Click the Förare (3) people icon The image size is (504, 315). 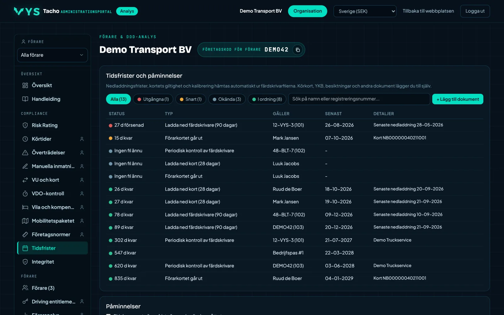click(x=25, y=288)
